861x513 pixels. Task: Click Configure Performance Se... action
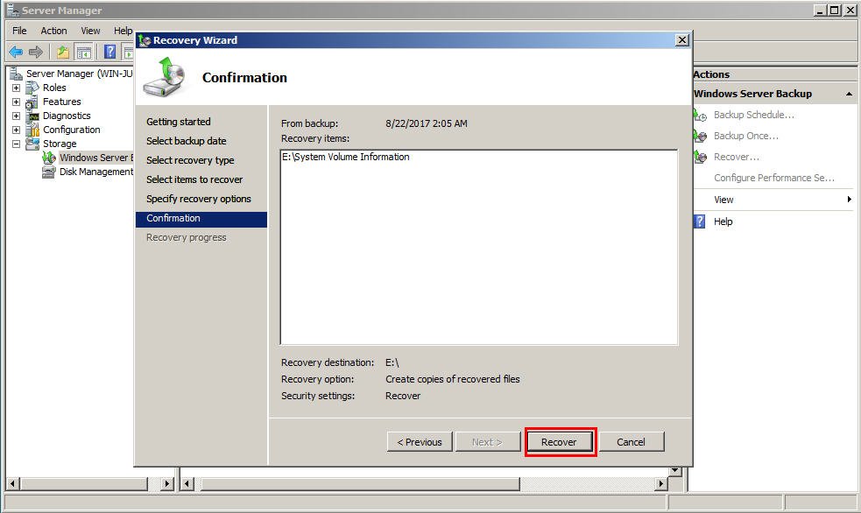[774, 178]
